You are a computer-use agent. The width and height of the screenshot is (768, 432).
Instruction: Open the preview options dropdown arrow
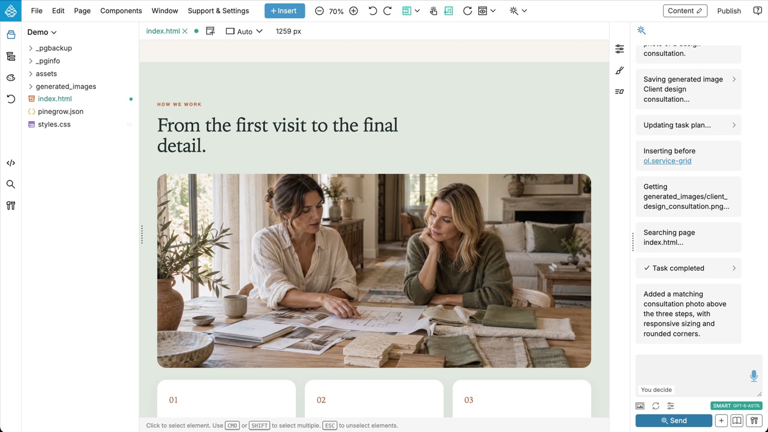coord(493,11)
